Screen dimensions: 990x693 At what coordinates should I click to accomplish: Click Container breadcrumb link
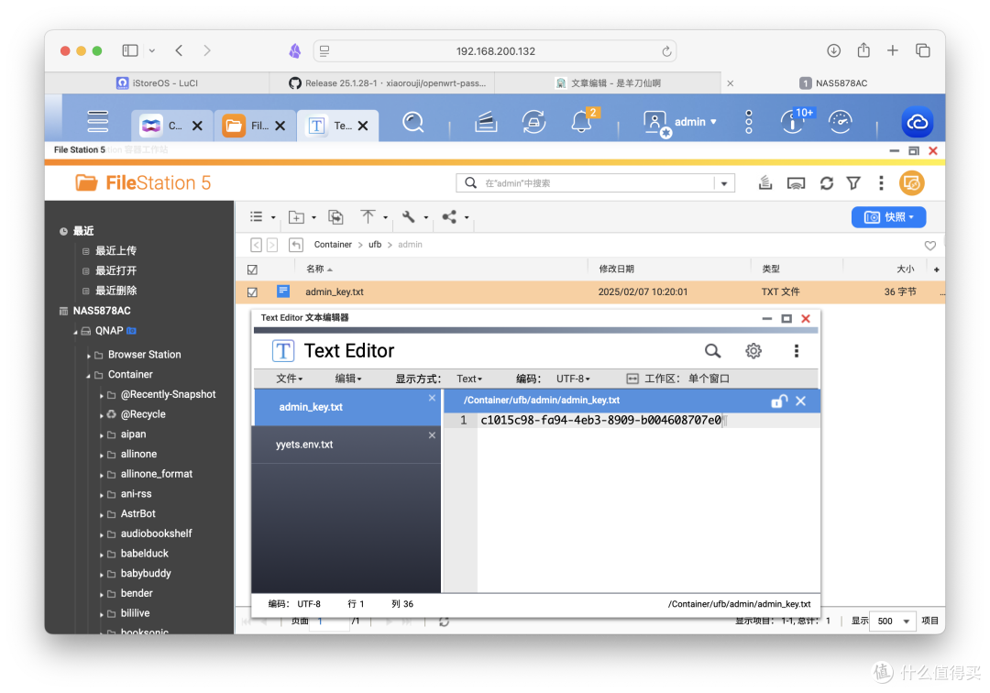pyautogui.click(x=333, y=244)
